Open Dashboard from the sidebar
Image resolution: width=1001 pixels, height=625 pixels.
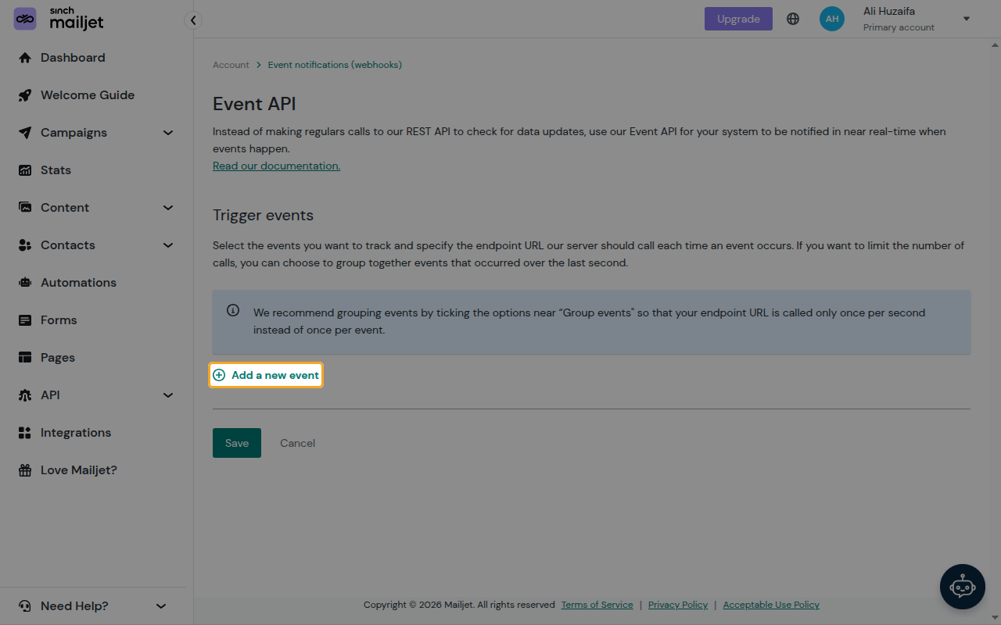(x=73, y=58)
